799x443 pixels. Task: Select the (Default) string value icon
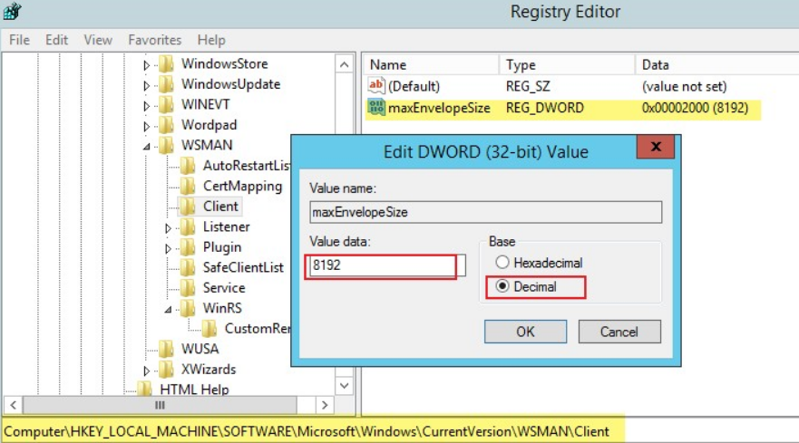(x=376, y=85)
